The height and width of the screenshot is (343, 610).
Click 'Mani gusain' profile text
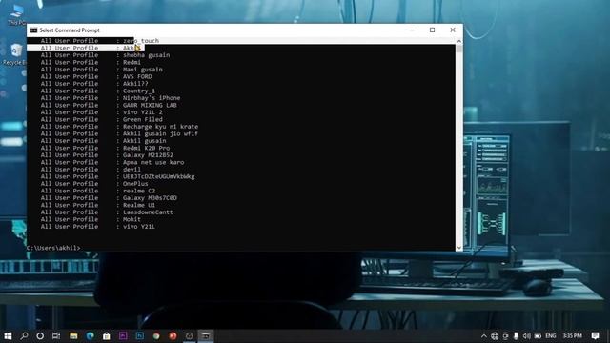pos(143,70)
